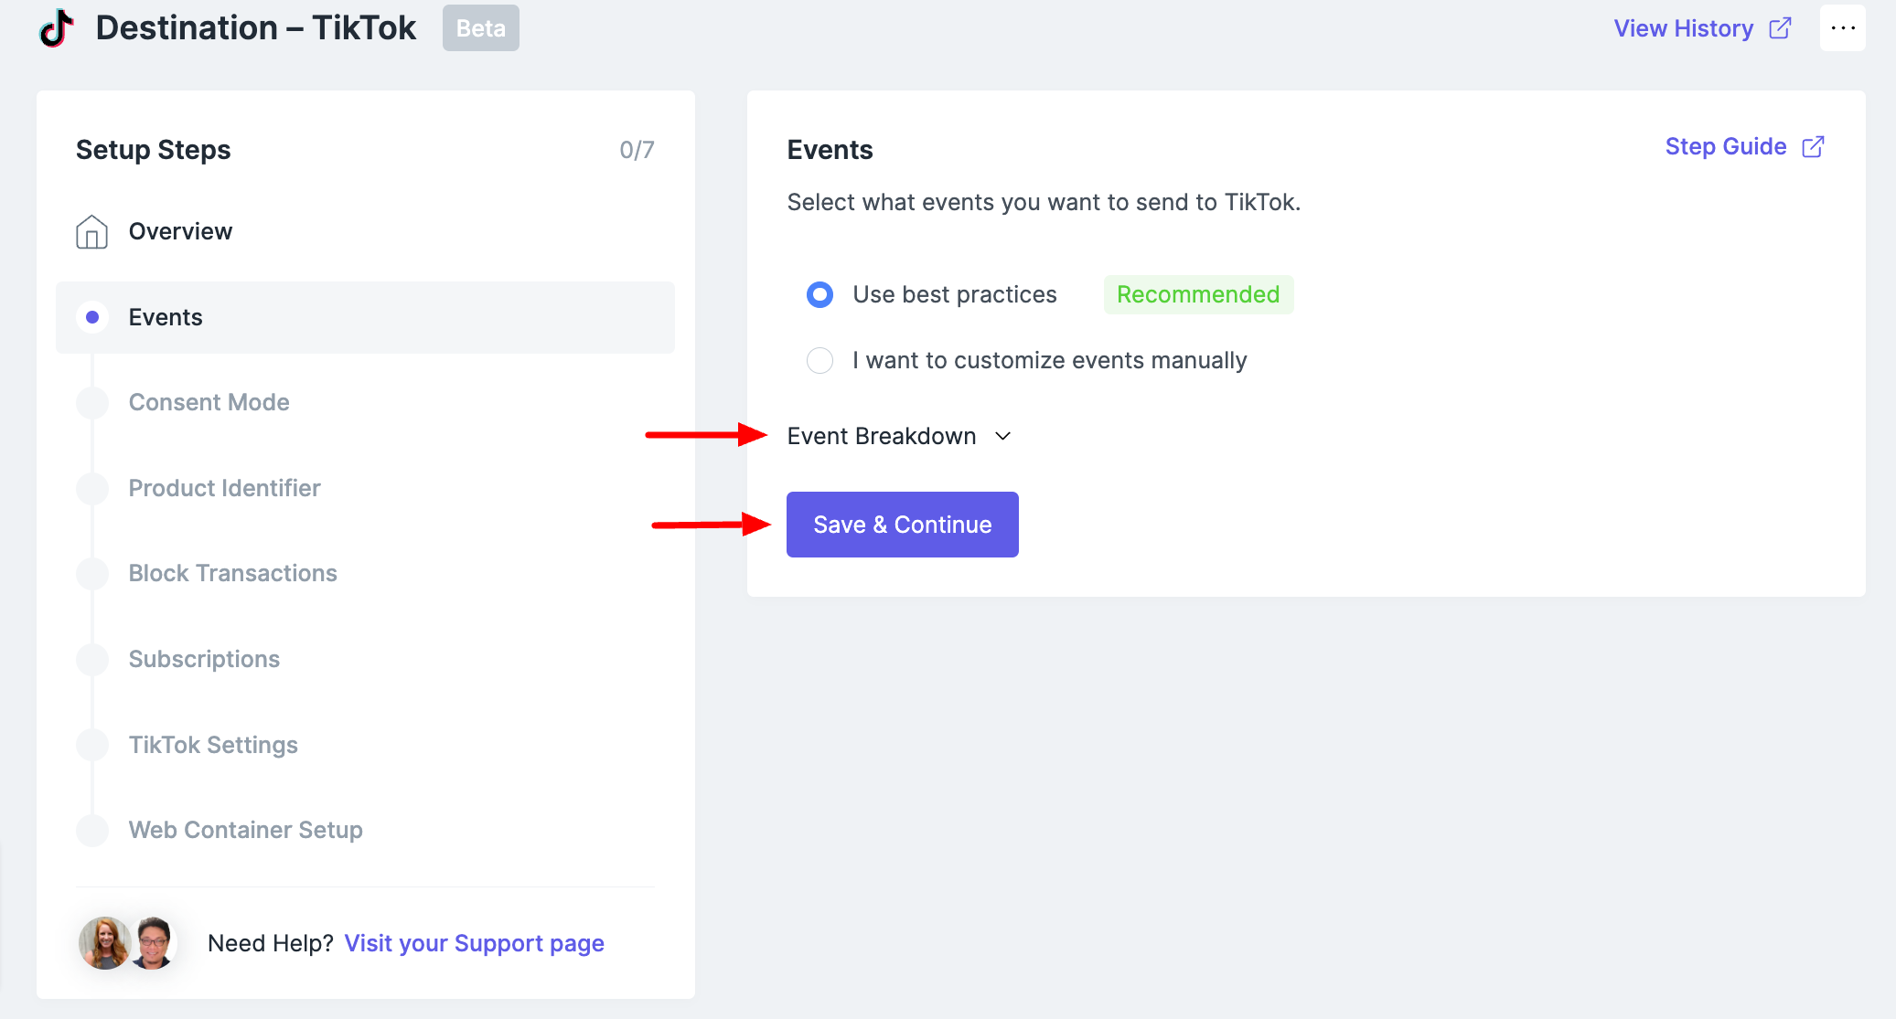Open the three-dot options menu
This screenshot has width=1896, height=1019.
click(1844, 27)
